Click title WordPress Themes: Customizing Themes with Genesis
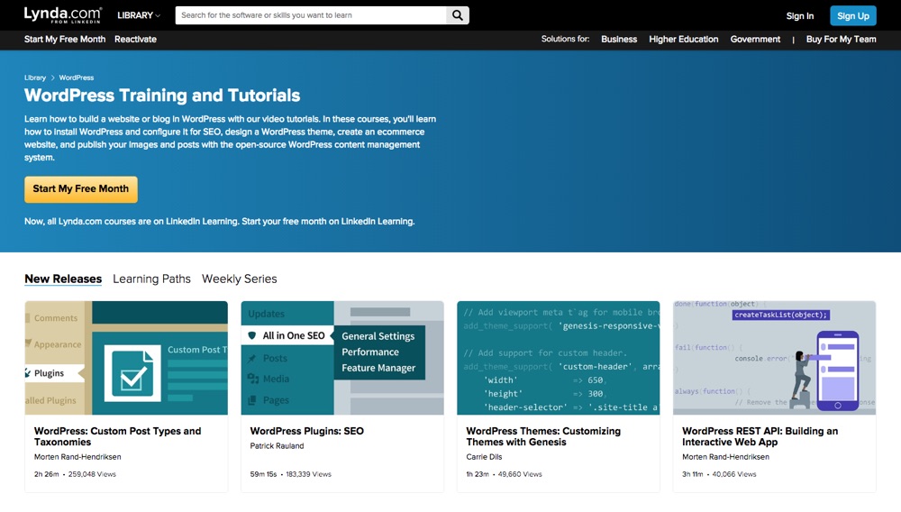This screenshot has height=512, width=901. coord(543,436)
